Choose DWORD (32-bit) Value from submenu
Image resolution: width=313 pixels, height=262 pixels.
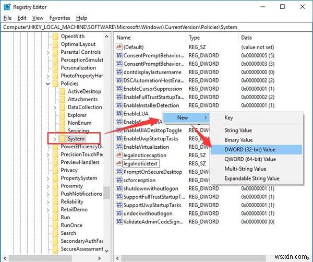coord(256,150)
